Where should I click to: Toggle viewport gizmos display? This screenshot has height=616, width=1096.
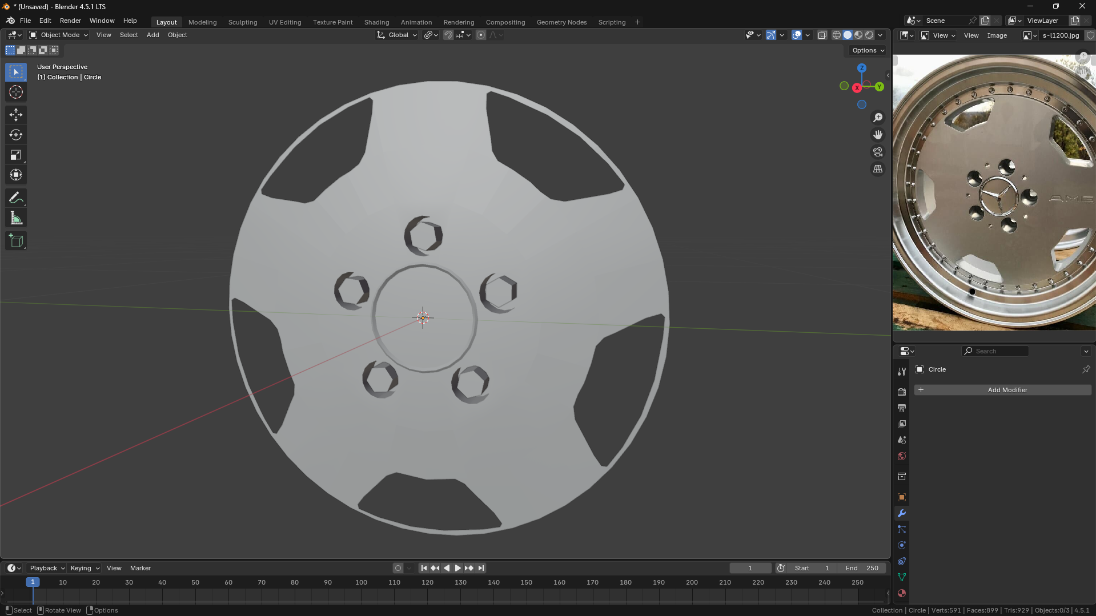[x=770, y=35]
